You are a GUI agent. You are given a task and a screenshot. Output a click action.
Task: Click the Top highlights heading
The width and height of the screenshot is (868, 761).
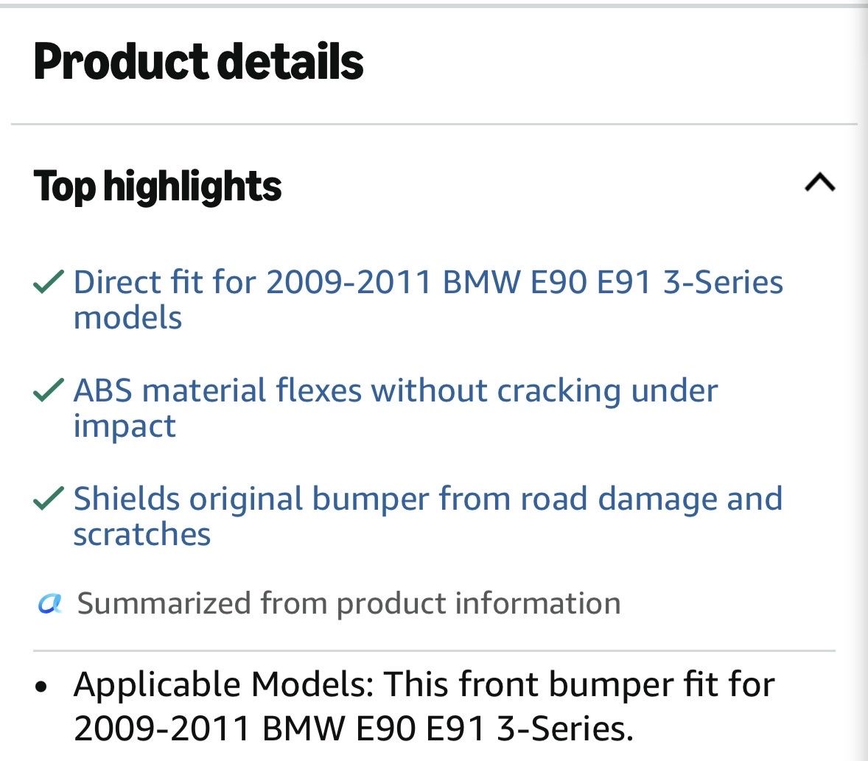click(158, 186)
